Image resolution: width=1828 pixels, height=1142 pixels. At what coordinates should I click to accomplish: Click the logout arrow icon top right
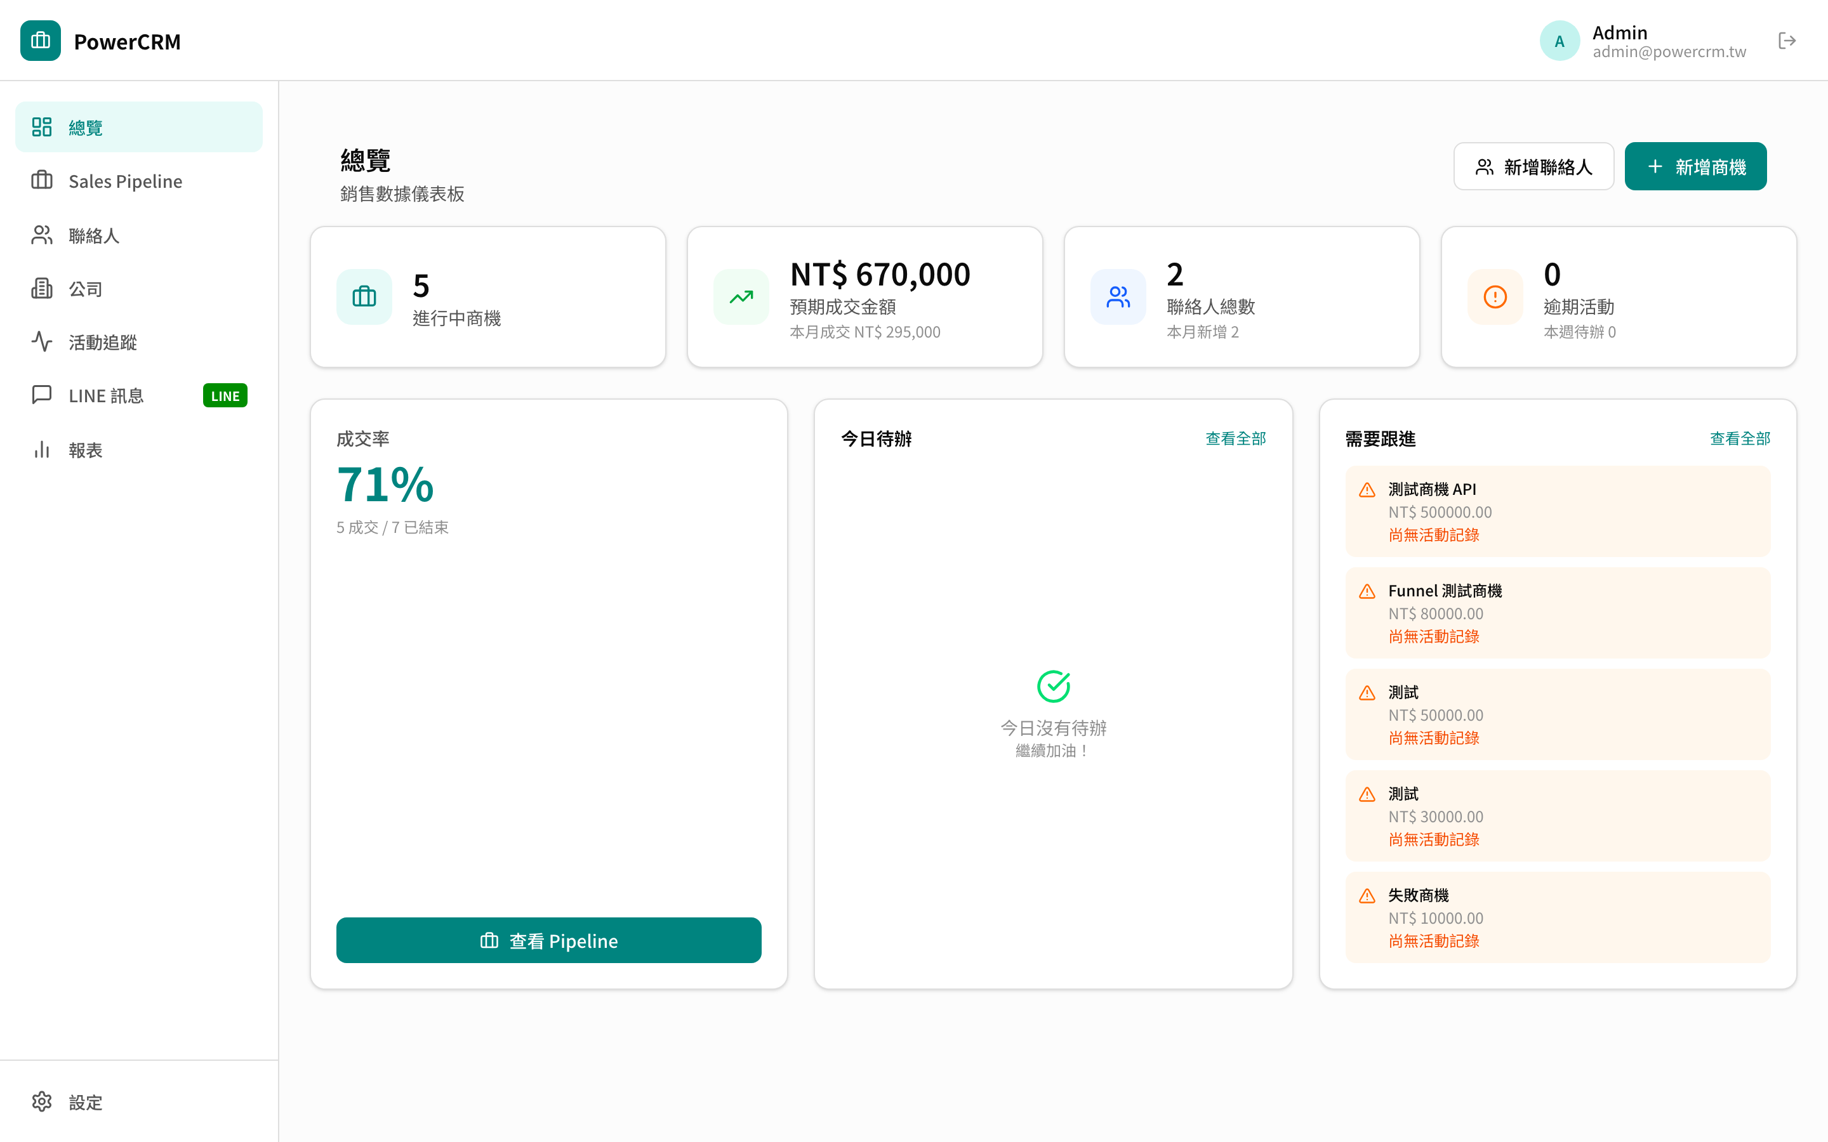1787,41
